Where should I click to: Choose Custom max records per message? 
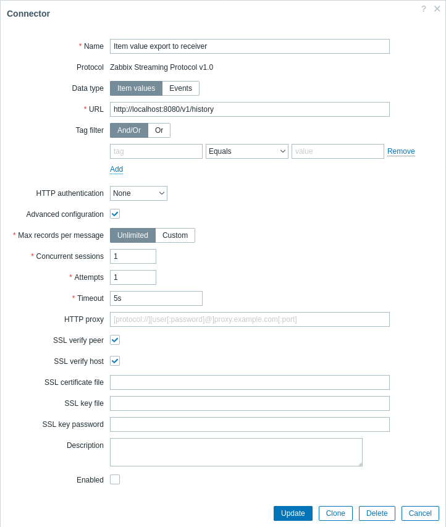coord(175,235)
